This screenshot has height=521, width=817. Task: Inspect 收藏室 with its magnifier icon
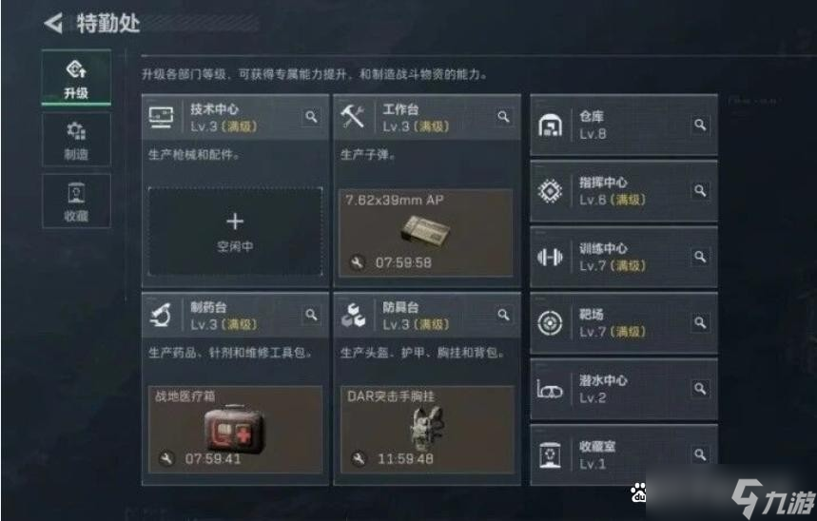point(700,454)
